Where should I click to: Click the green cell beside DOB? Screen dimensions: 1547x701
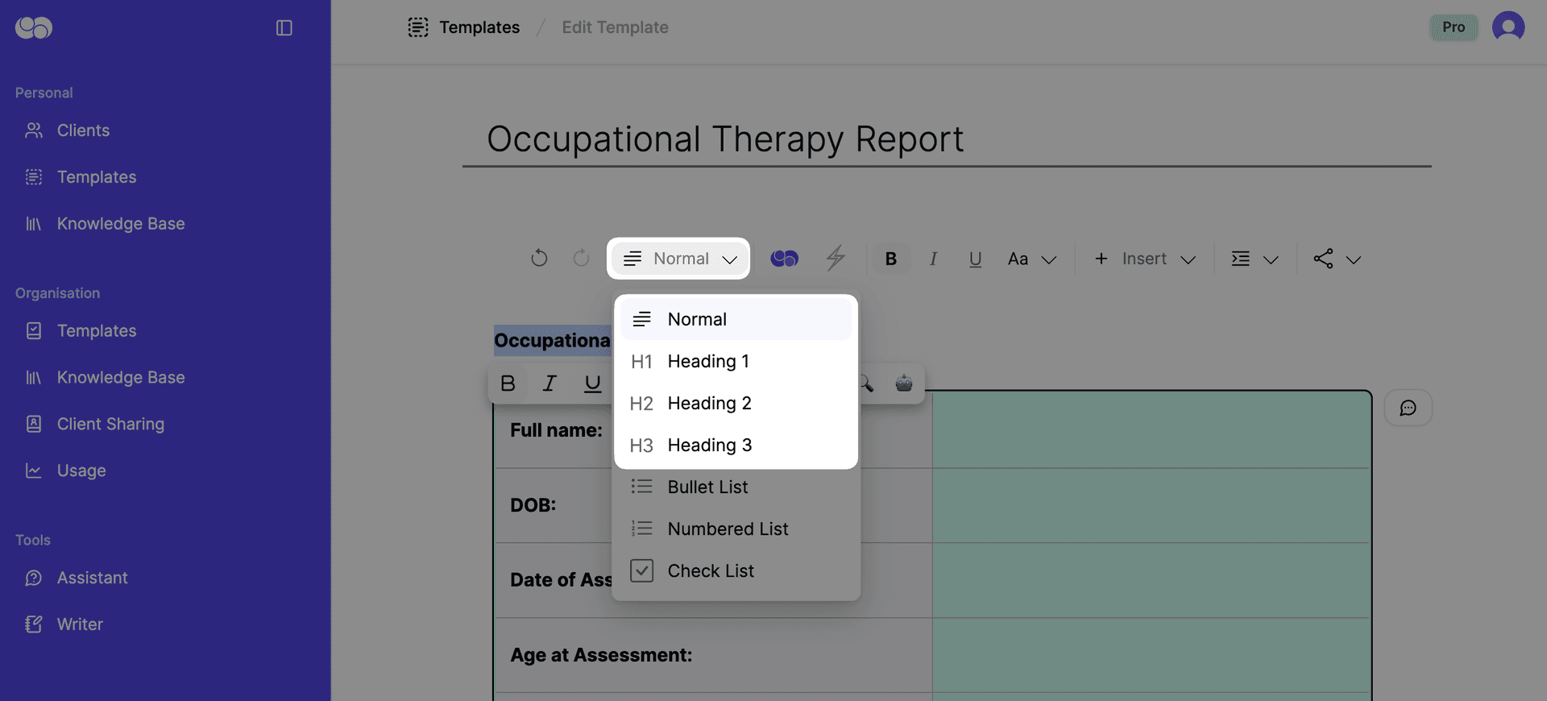point(1151,505)
